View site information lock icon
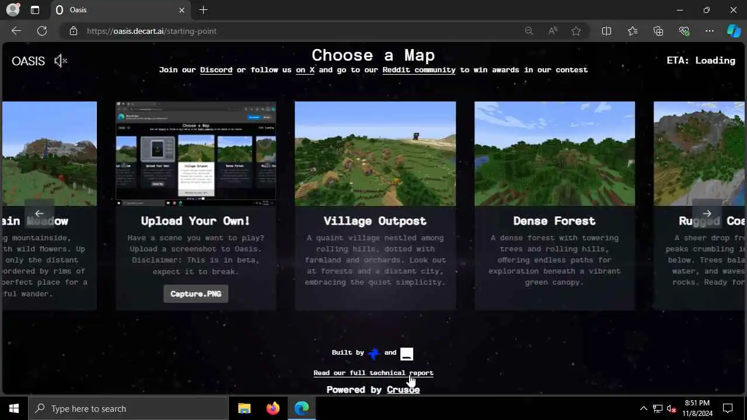Viewport: 747px width, 420px height. point(73,31)
